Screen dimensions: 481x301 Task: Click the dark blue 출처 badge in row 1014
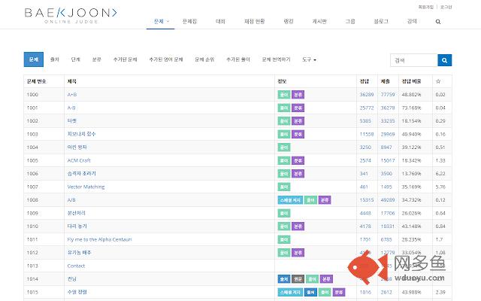tap(284, 279)
